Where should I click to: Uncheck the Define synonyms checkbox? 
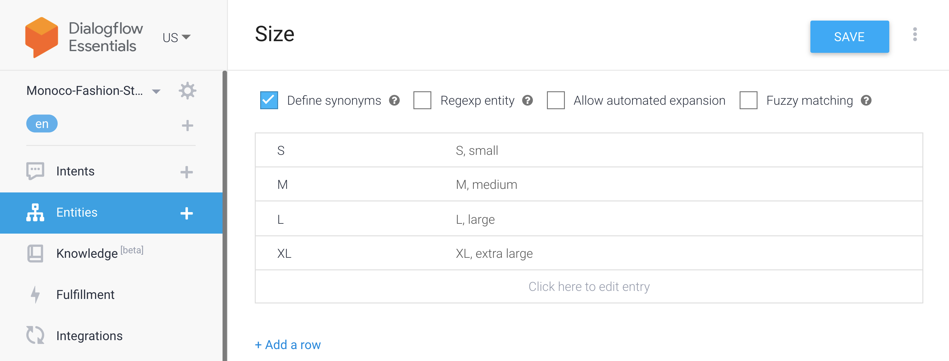coord(269,101)
